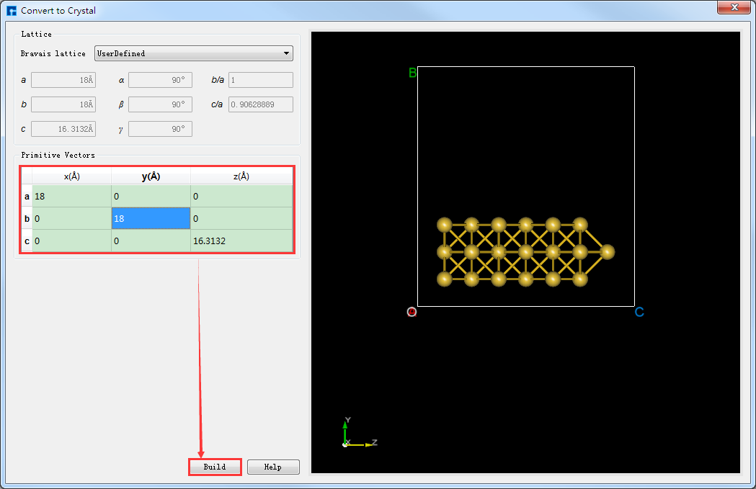Click the c/a ratio field

(261, 104)
